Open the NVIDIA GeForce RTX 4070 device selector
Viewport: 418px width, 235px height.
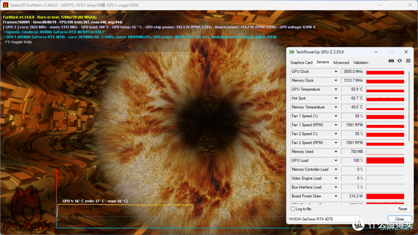click(x=323, y=219)
